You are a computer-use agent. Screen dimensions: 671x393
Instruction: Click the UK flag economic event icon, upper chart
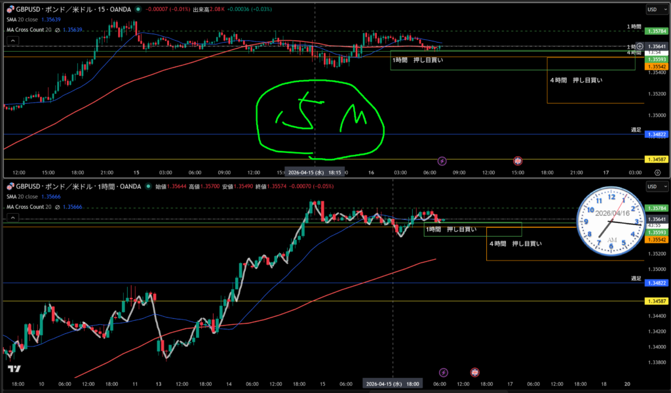click(518, 160)
